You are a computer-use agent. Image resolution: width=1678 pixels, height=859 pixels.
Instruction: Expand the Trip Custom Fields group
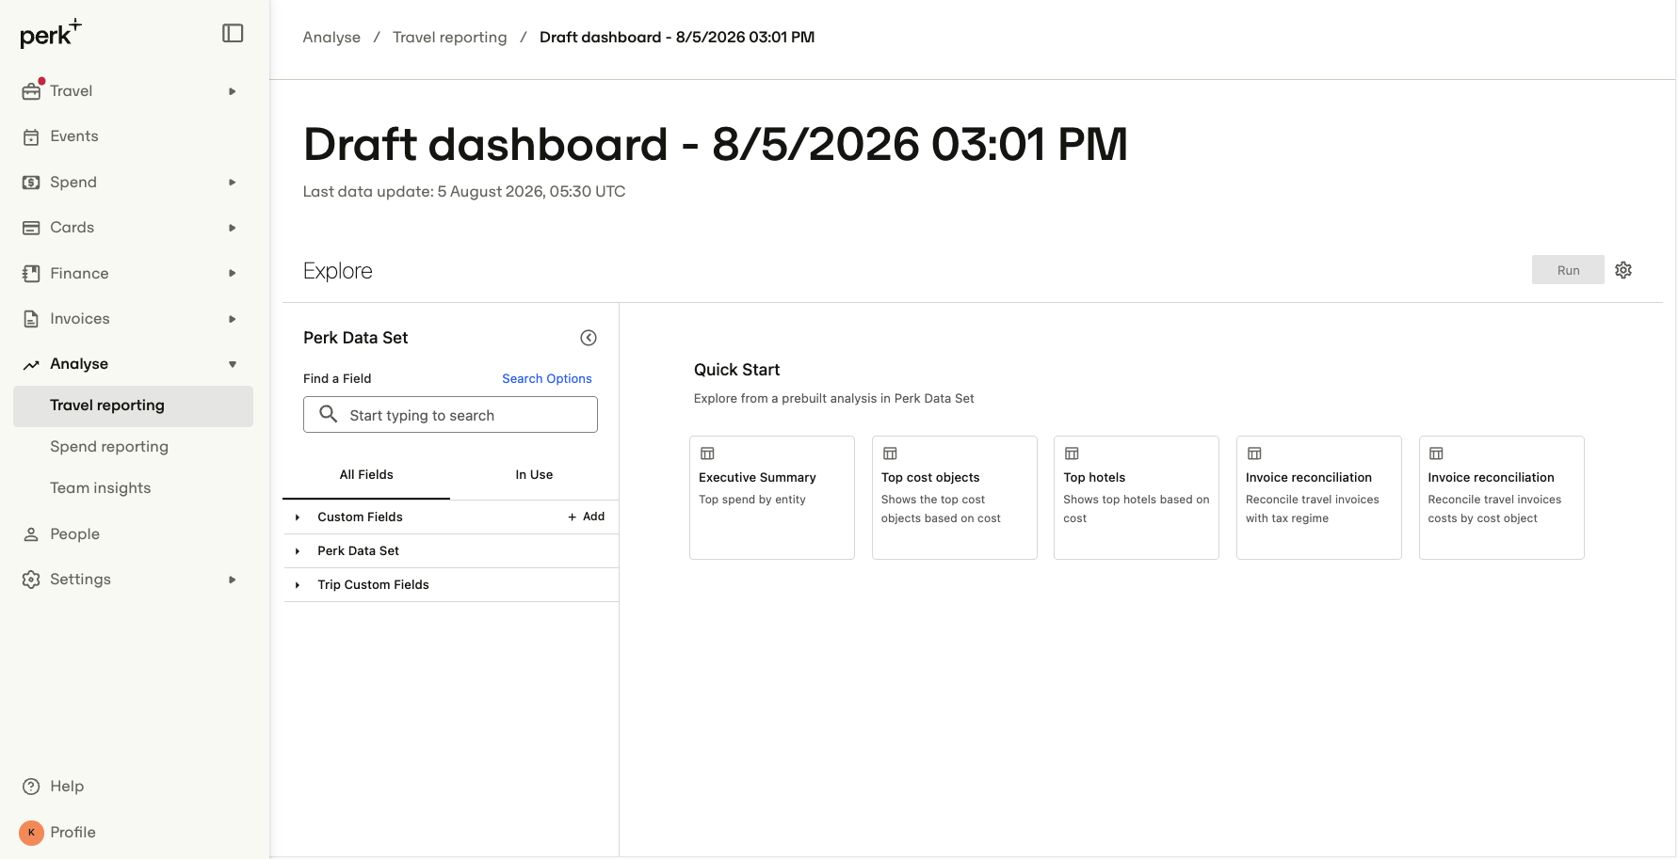298,585
